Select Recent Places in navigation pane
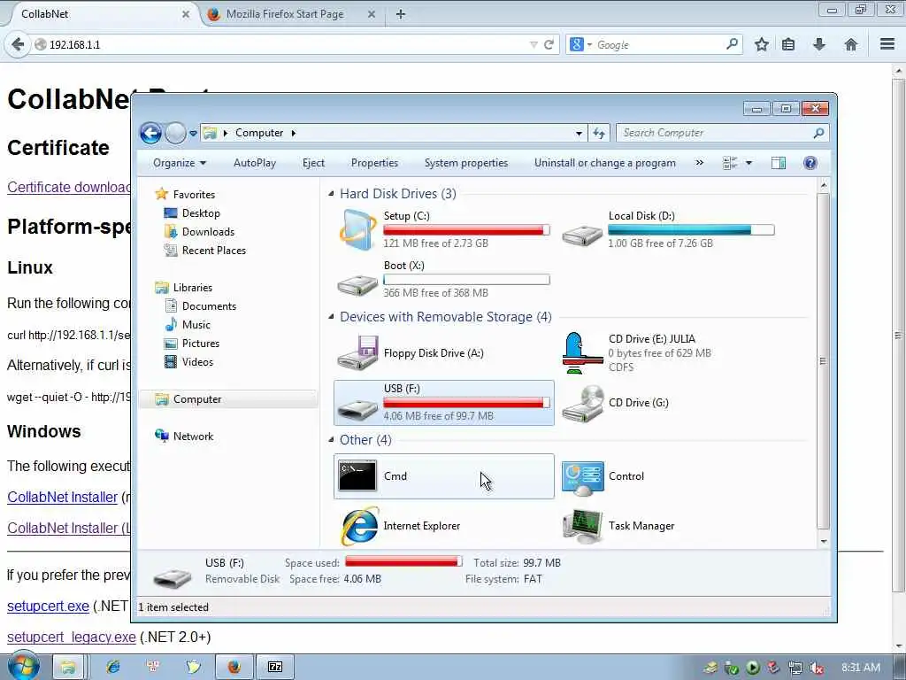 [214, 251]
